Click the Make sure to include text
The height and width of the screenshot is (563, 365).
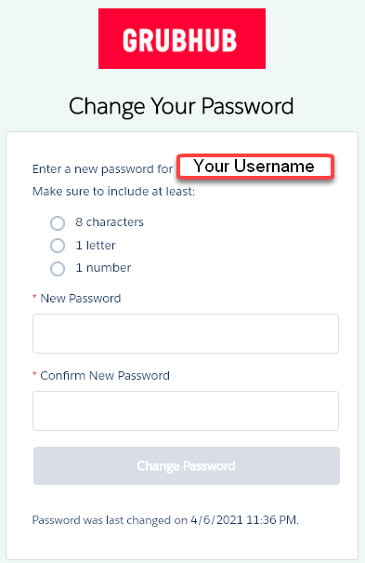(113, 192)
